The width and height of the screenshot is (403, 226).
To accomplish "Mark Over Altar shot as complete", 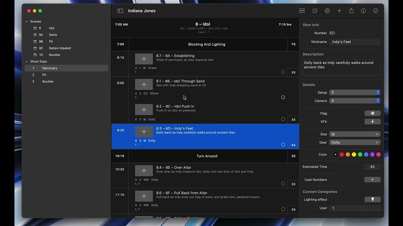I will click(283, 184).
